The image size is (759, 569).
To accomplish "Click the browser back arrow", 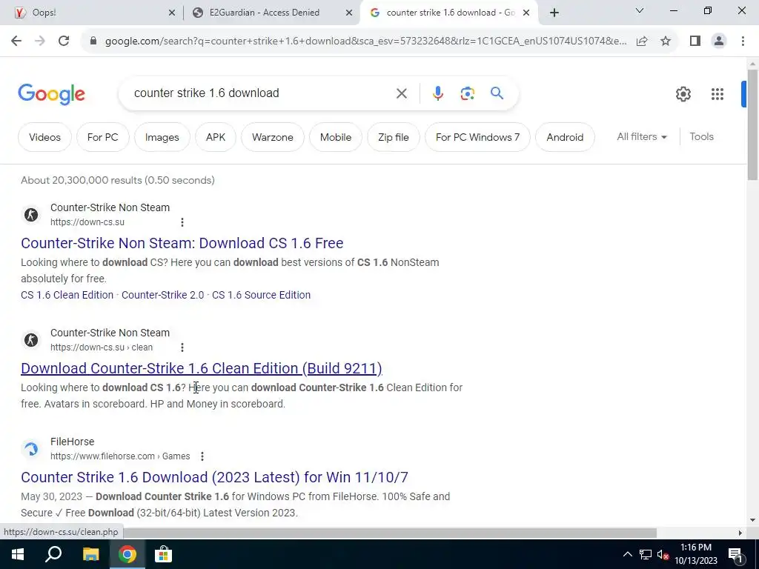I will pos(16,41).
